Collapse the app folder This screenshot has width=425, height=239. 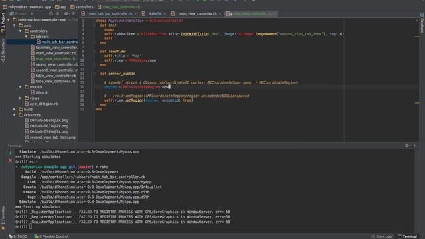(15, 25)
